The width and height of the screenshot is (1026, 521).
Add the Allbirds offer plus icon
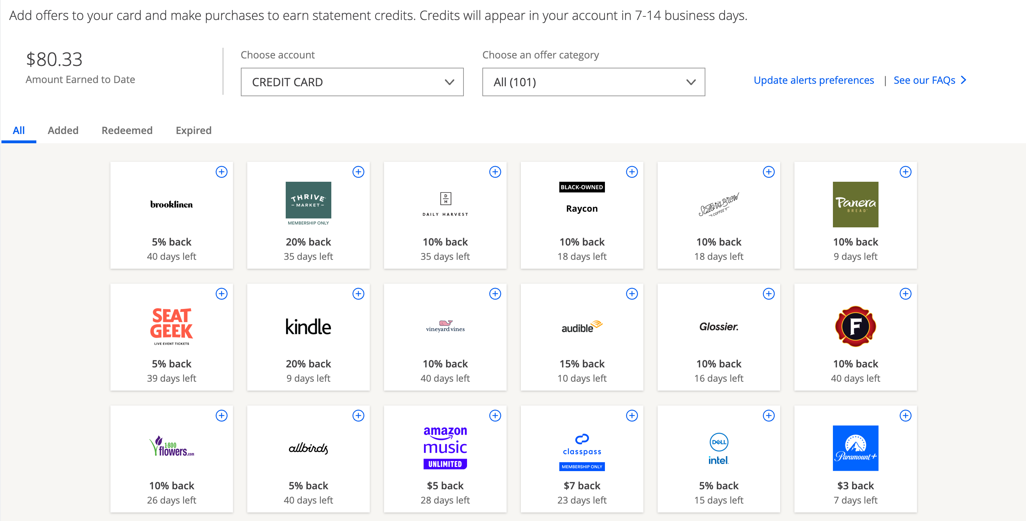[358, 416]
